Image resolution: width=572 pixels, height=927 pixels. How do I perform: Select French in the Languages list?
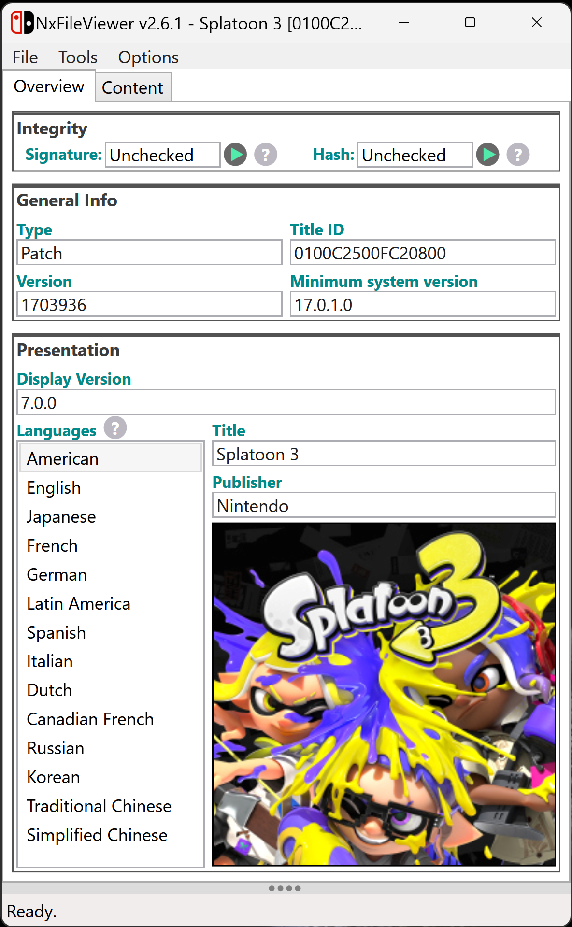[x=111, y=545]
